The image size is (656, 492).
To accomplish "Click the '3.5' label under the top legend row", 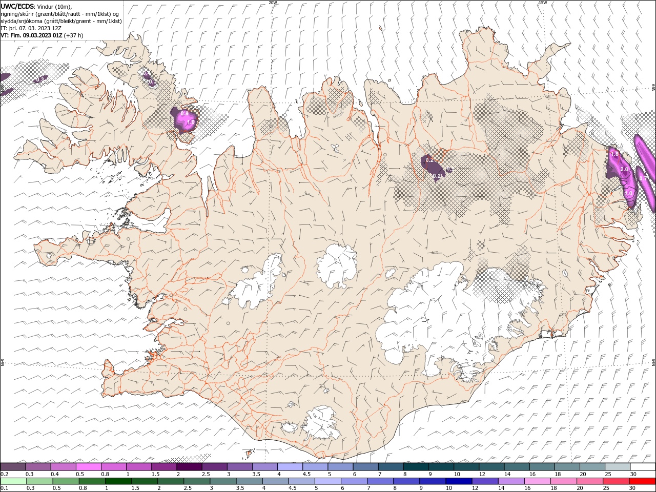I will [x=257, y=474].
